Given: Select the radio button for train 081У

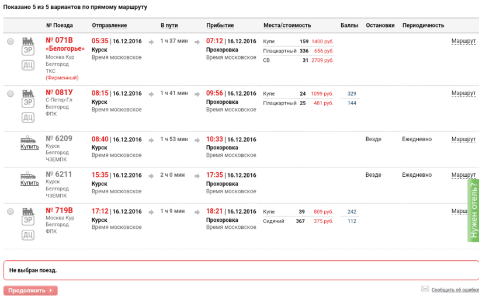Looking at the screenshot, I should tap(11, 93).
